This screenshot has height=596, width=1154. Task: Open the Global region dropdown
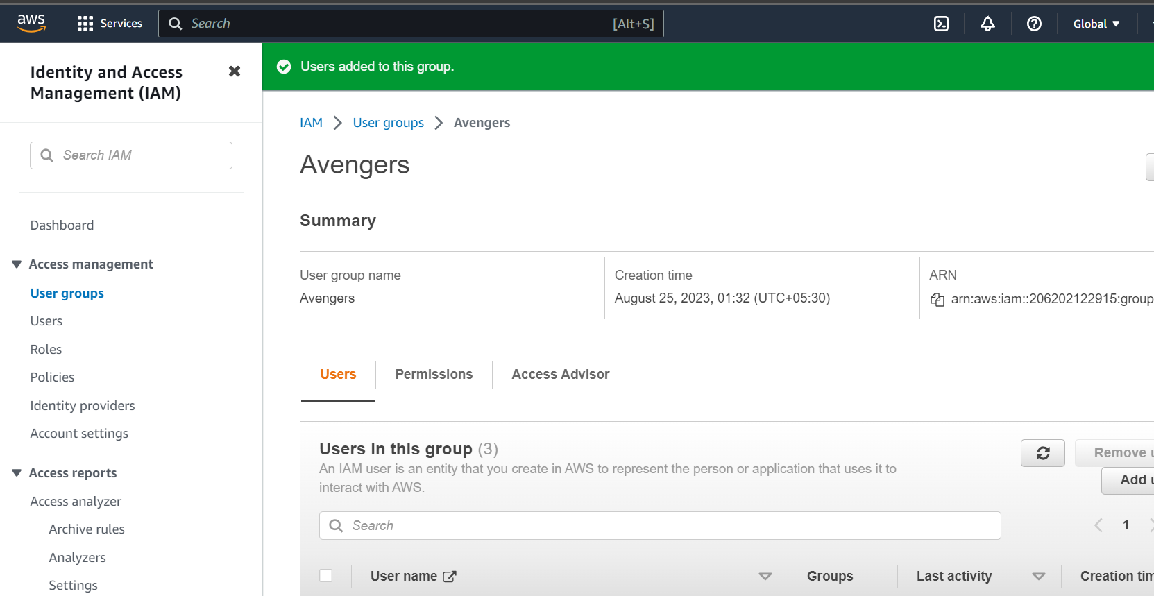[1096, 24]
